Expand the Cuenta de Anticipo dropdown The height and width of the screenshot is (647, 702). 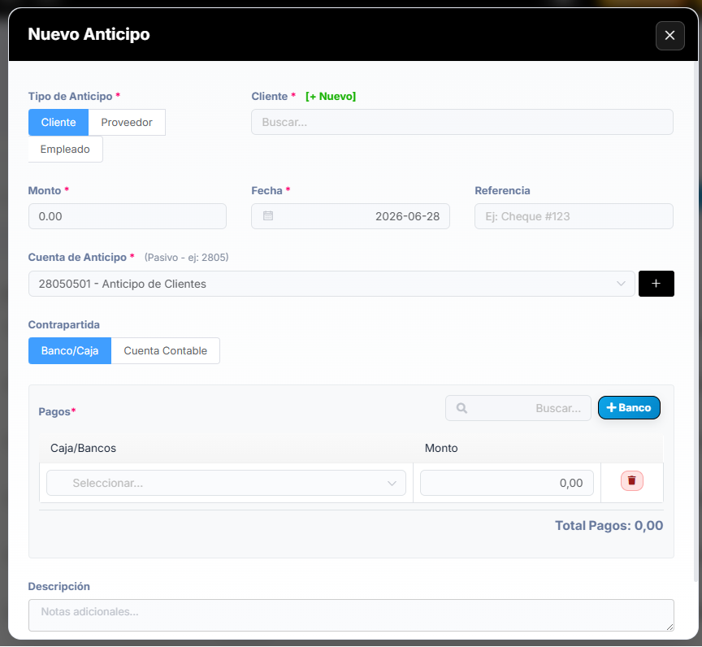coord(331,284)
